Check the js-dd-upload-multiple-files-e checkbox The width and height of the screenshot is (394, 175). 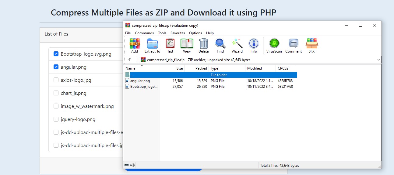click(x=56, y=132)
